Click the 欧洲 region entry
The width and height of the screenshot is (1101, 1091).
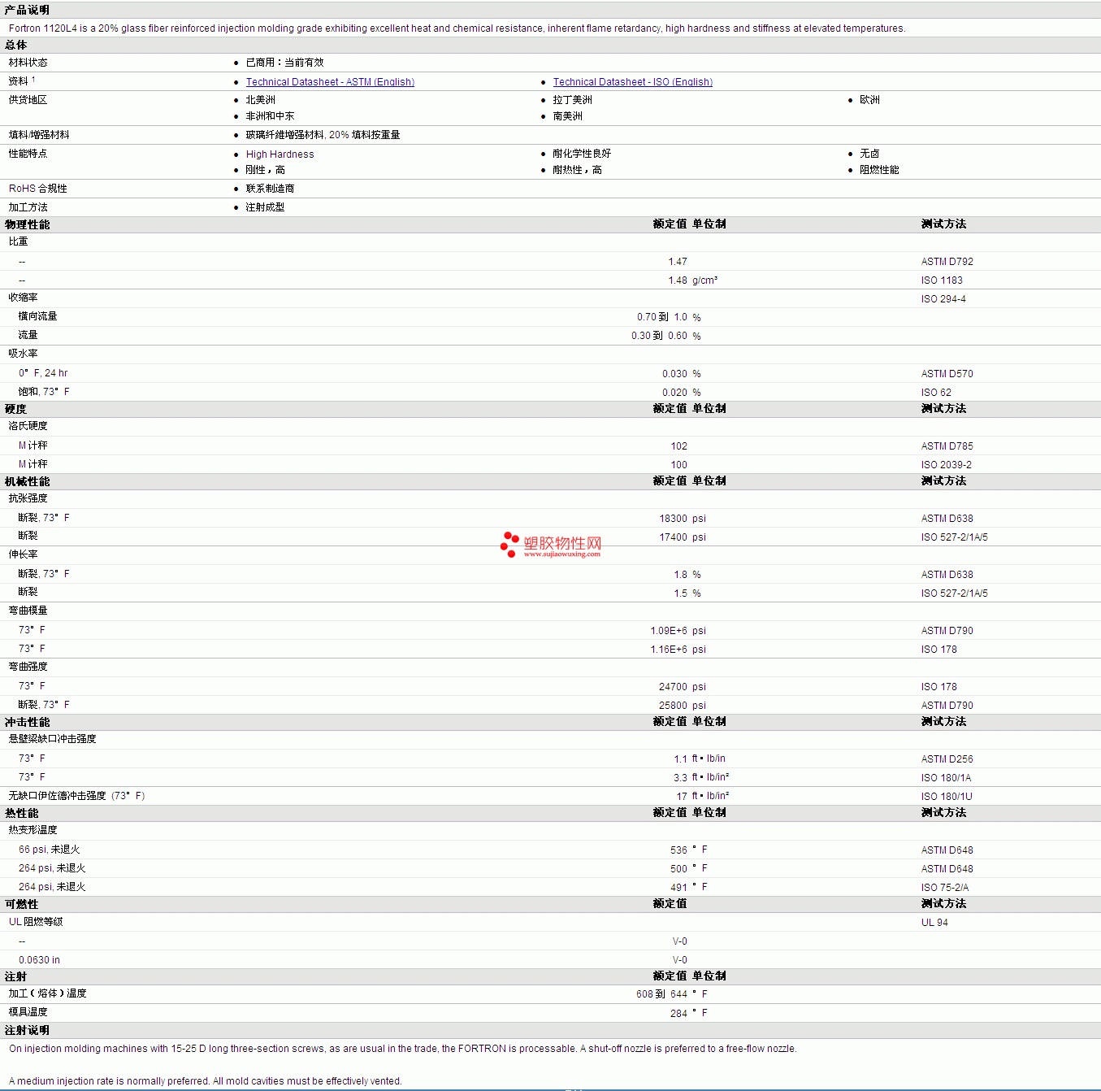point(869,100)
